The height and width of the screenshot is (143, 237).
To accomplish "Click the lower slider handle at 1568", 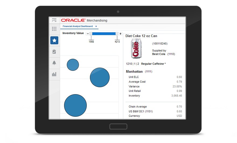I will click(91, 34).
